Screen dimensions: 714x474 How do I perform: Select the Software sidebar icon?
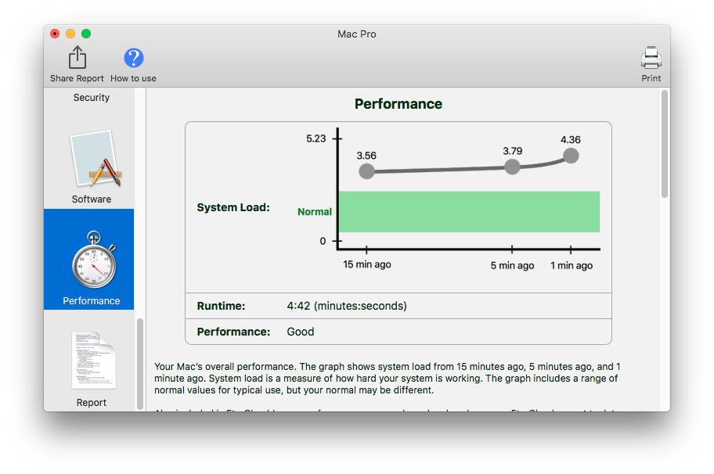click(x=95, y=159)
